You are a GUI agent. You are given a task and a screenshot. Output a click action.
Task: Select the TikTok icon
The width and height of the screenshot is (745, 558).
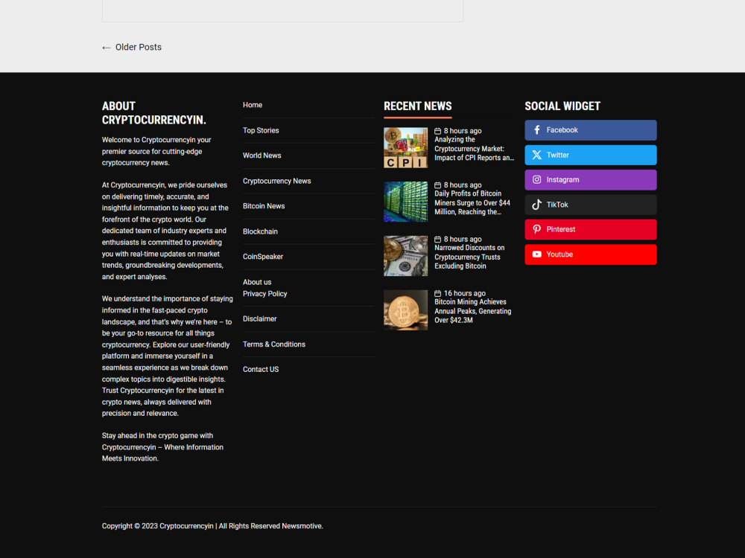(x=536, y=204)
